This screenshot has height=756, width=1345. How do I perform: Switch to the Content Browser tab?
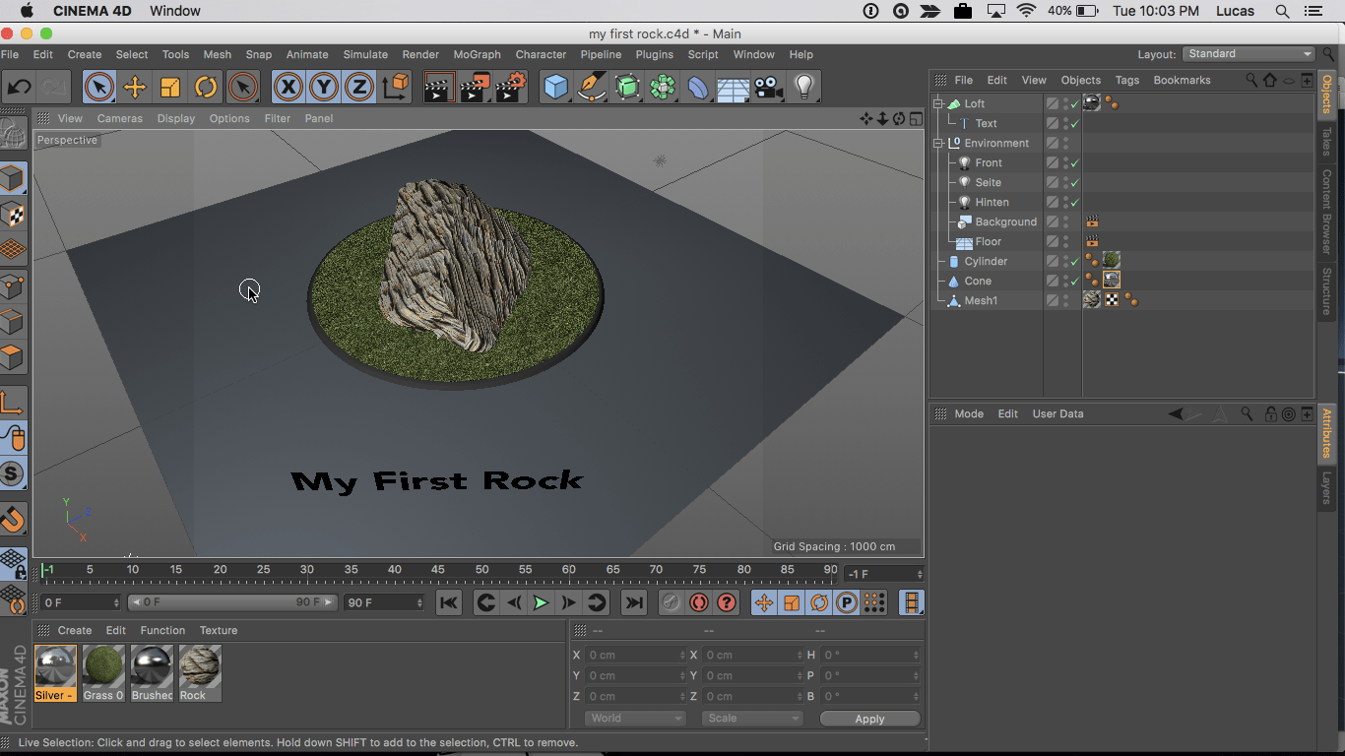pos(1326,212)
